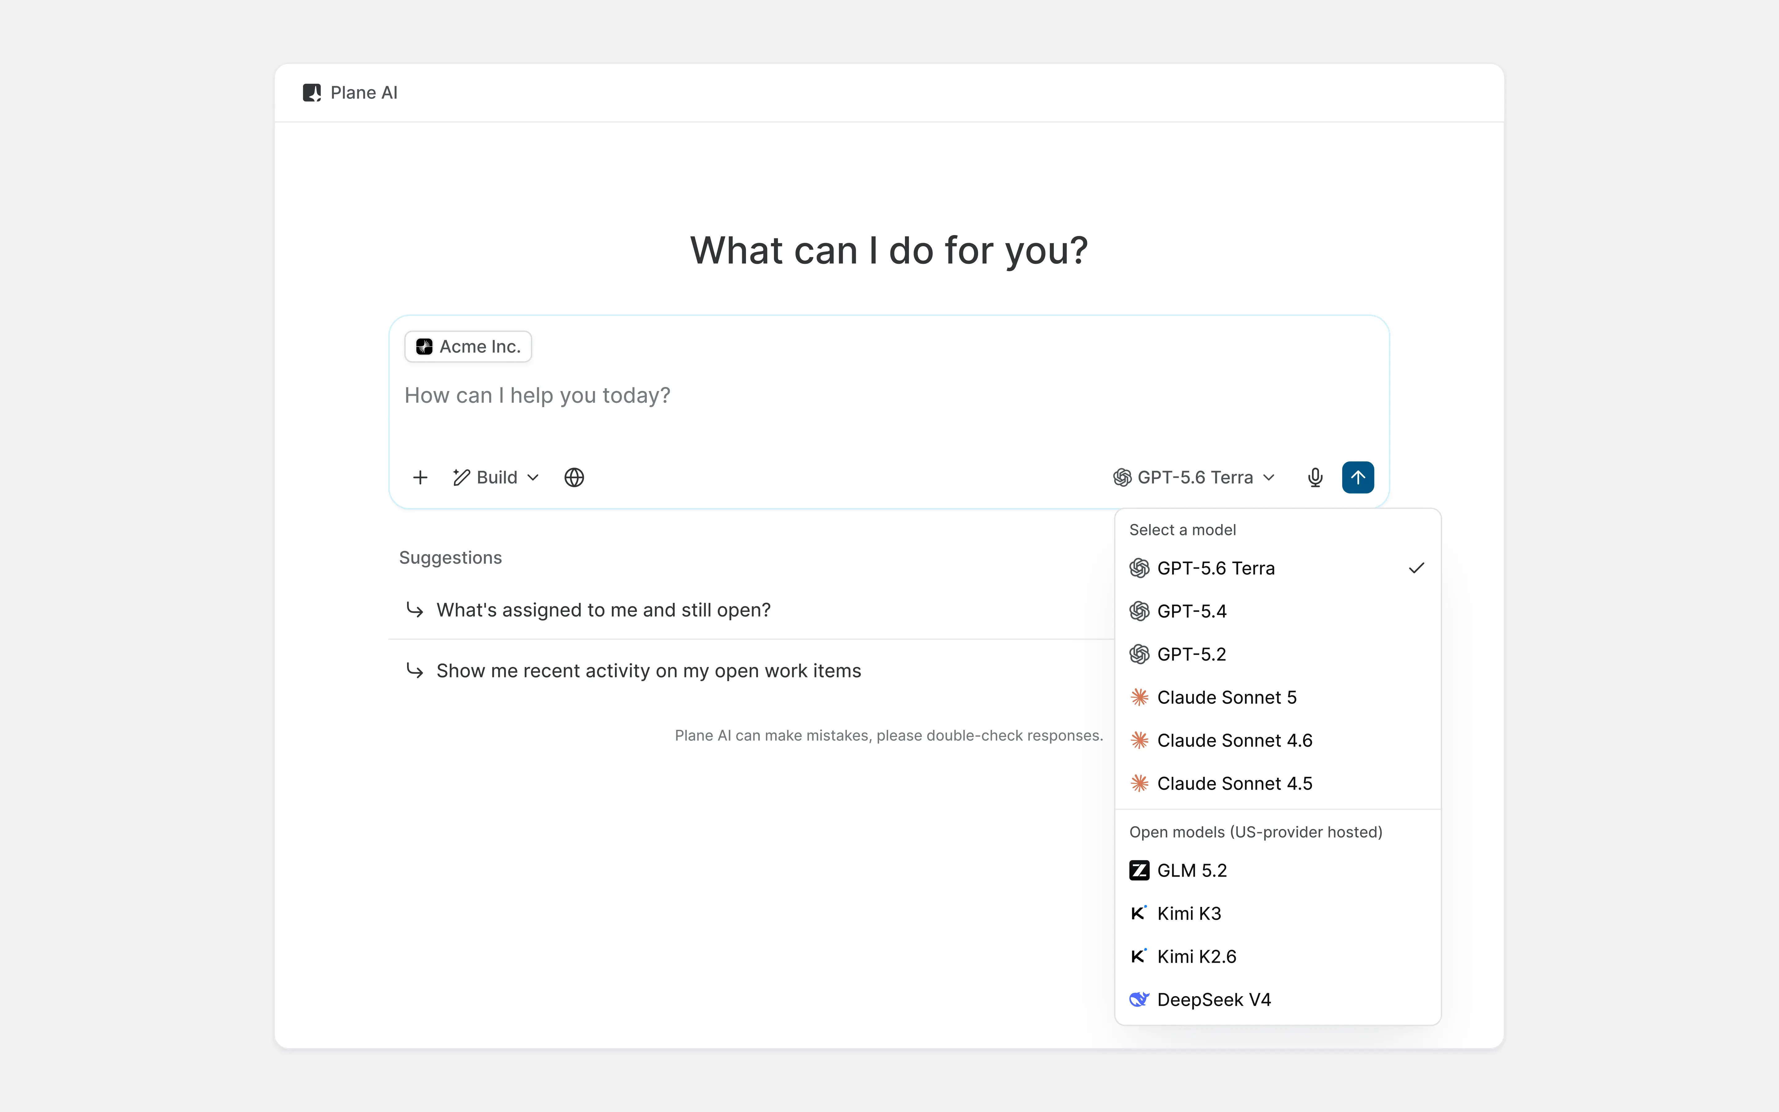The image size is (1779, 1112).
Task: Click the microphone voice input icon
Action: pos(1315,477)
